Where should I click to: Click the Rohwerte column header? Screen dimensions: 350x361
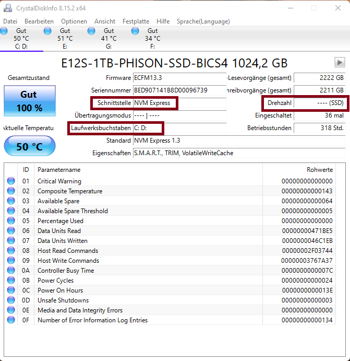(x=299, y=170)
